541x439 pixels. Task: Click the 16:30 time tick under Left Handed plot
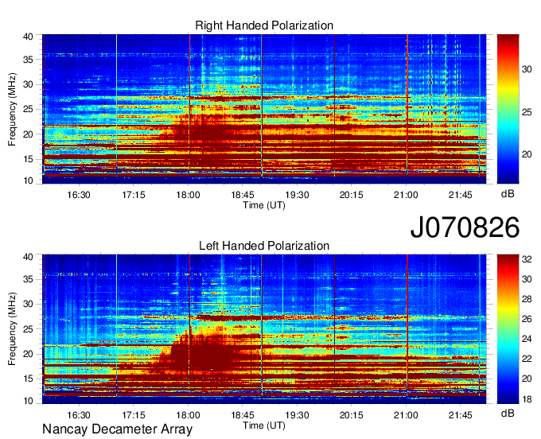point(79,415)
